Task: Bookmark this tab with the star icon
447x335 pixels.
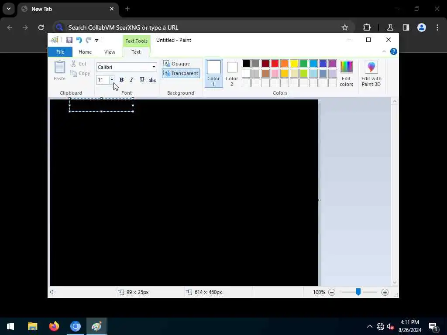Action: pos(345,27)
